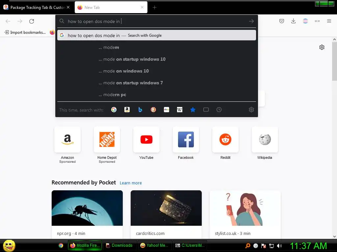Image resolution: width=337 pixels, height=252 pixels.
Task: Open the Firefox hamburger application menu
Action: [329, 21]
